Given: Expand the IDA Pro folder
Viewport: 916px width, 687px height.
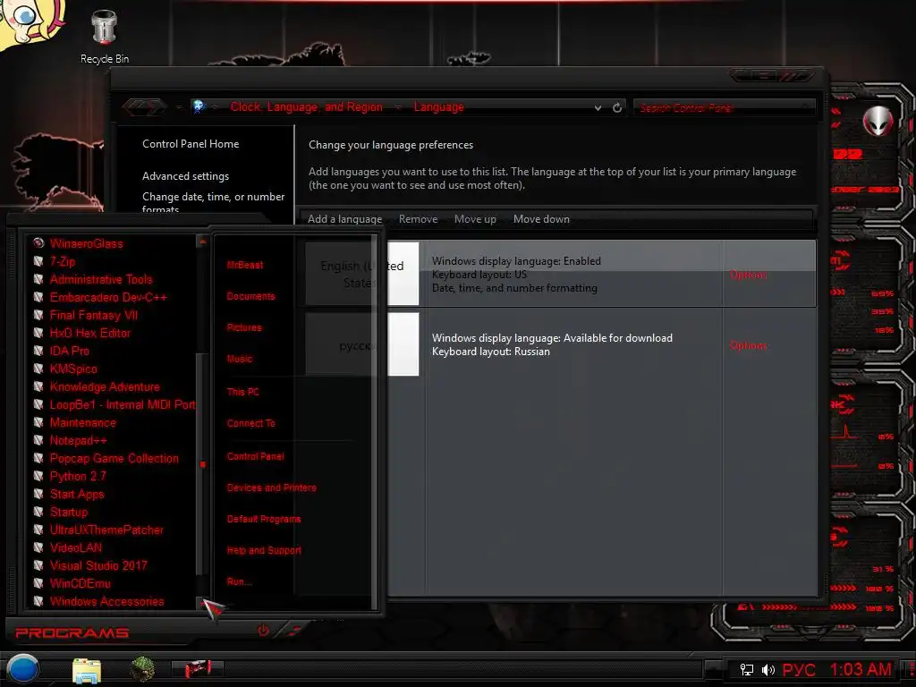Looking at the screenshot, I should [70, 351].
